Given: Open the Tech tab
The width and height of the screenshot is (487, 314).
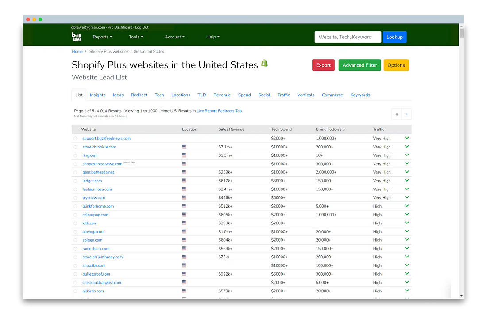Looking at the screenshot, I should click(159, 95).
